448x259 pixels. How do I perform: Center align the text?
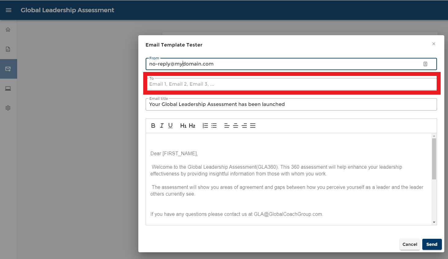236,126
